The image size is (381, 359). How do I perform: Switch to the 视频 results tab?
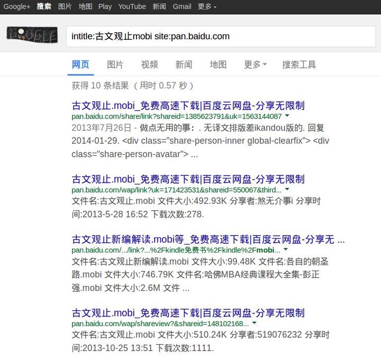pos(149,65)
